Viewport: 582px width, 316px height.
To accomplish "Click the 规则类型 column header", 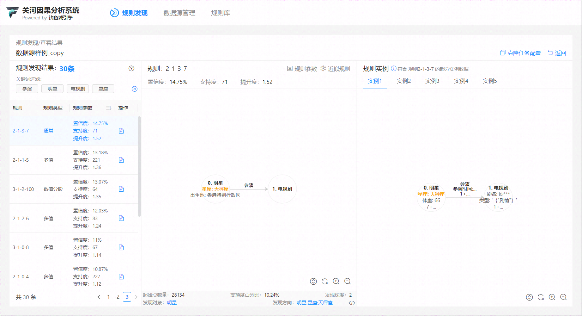I will click(53, 108).
